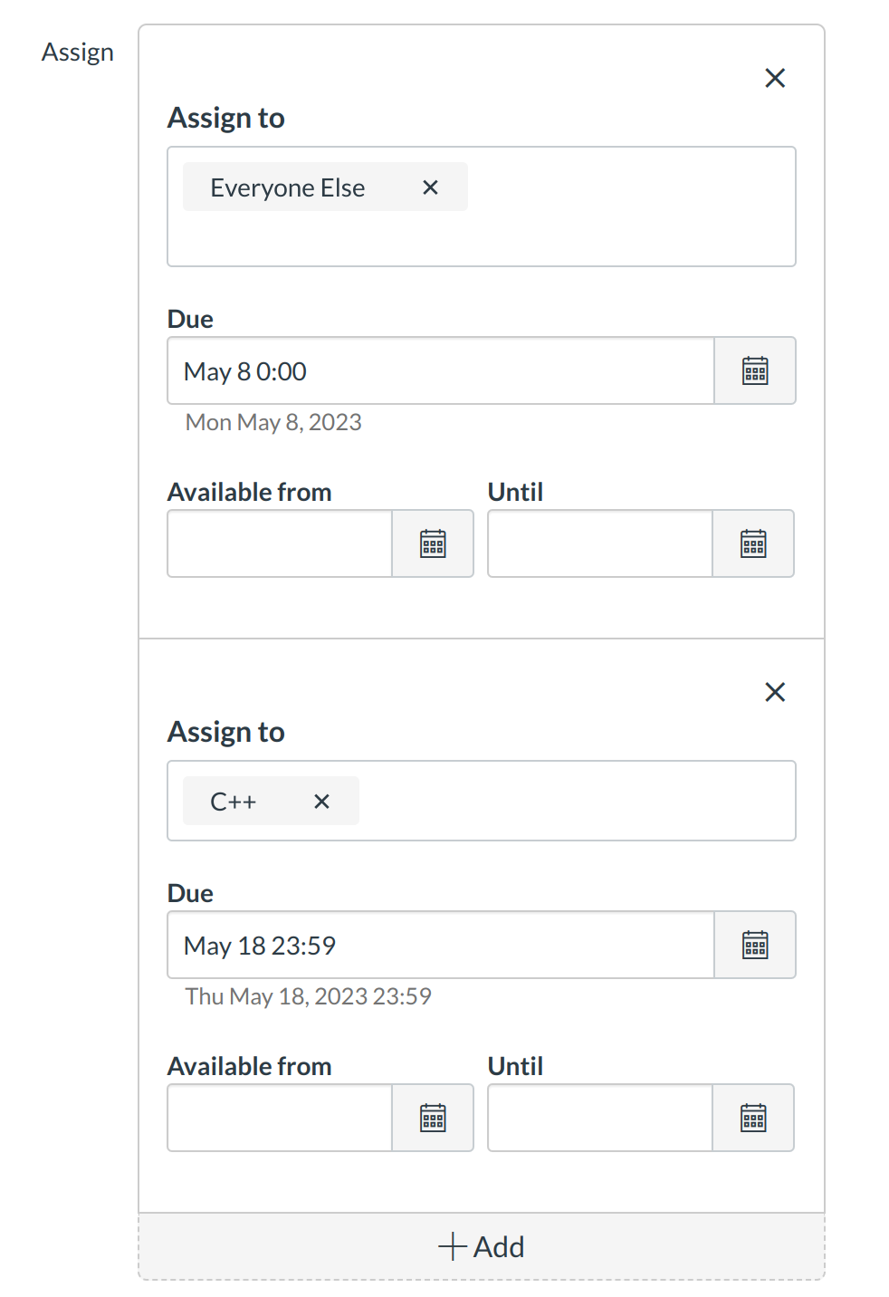889x1297 pixels.
Task: Click the Assign label
Action: point(77,52)
